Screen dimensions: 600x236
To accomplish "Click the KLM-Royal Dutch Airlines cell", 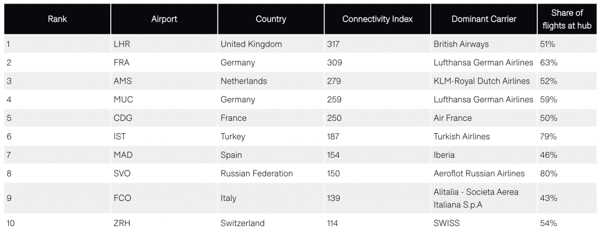I will [x=484, y=81].
